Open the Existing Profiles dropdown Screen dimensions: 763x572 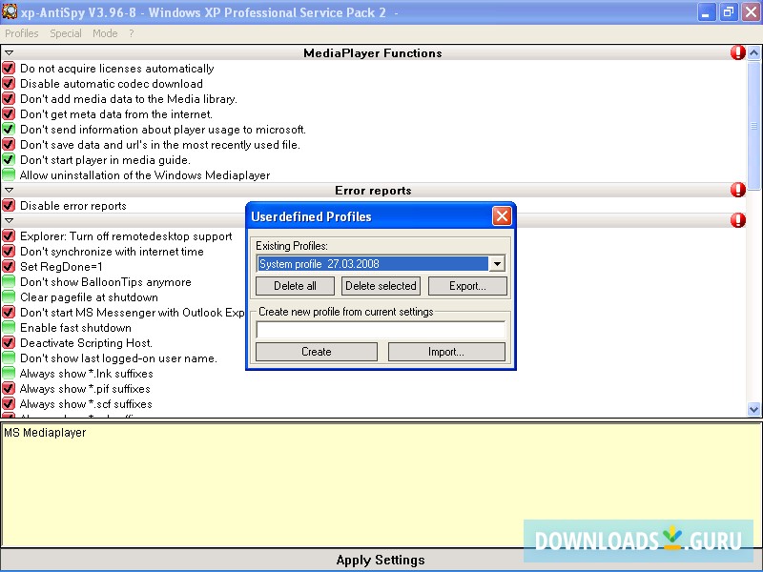tap(498, 263)
